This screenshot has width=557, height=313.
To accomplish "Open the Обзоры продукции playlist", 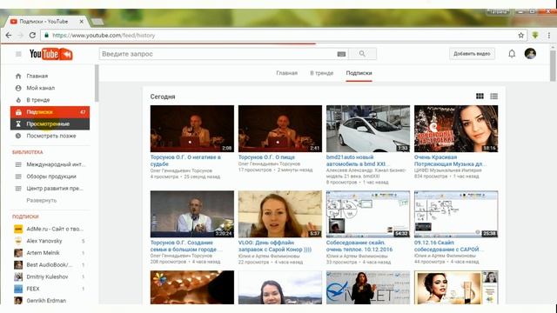I will [x=50, y=176].
